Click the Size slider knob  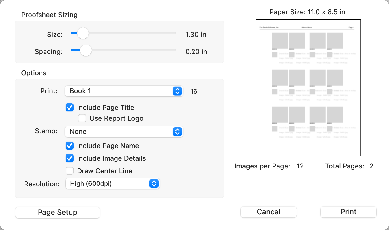(x=83, y=33)
